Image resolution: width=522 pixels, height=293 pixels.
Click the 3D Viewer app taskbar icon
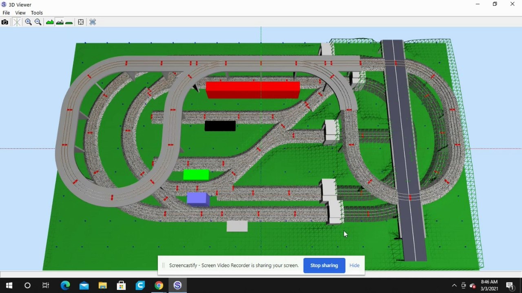(x=177, y=286)
